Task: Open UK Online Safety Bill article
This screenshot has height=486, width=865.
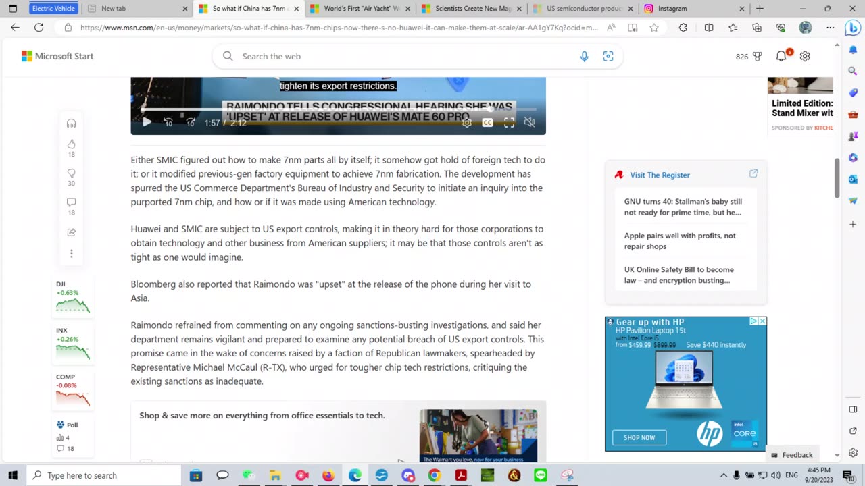Action: click(x=678, y=275)
